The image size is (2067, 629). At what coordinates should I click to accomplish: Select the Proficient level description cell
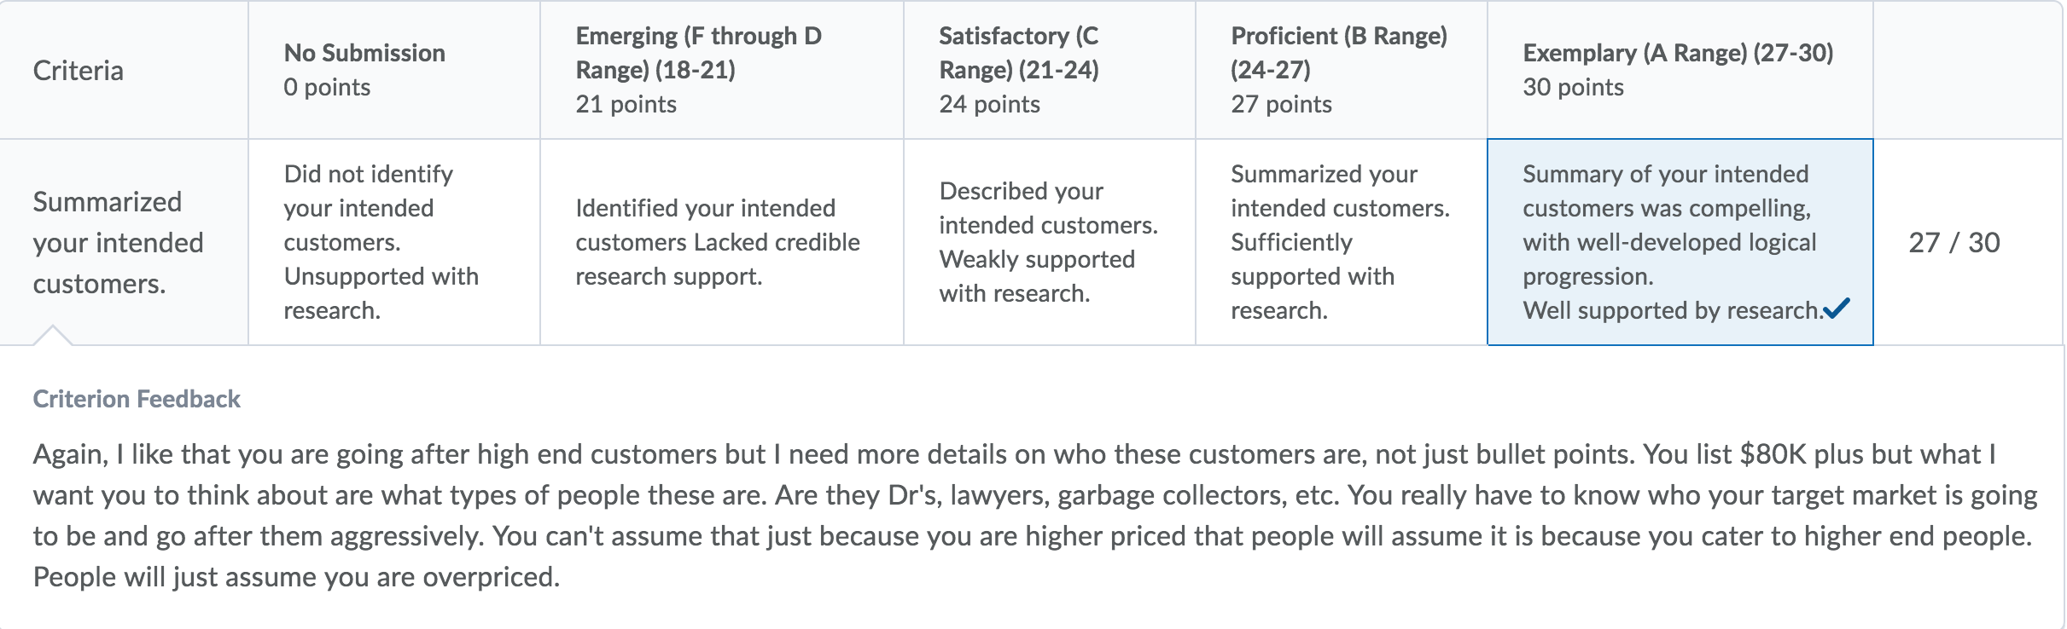1341,242
